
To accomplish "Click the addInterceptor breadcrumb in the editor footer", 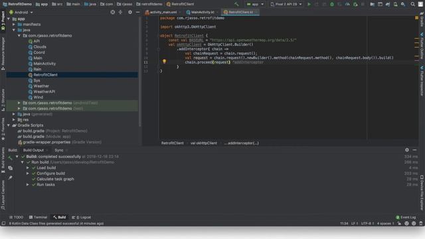I will pyautogui.click(x=241, y=143).
